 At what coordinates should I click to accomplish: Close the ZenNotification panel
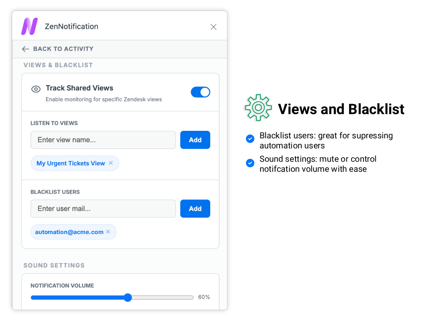coord(213,27)
